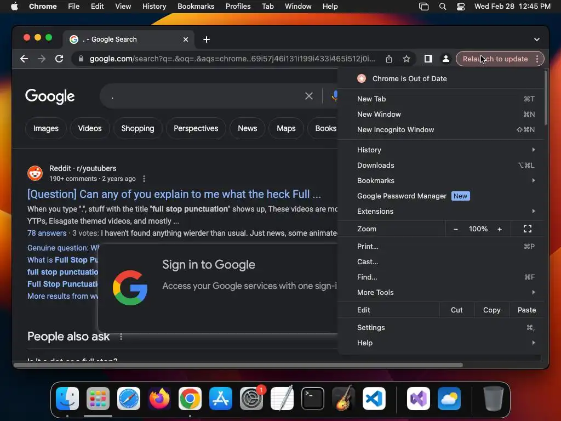Open Terminal from the dock
Image resolution: width=561 pixels, height=421 pixels.
(x=313, y=399)
